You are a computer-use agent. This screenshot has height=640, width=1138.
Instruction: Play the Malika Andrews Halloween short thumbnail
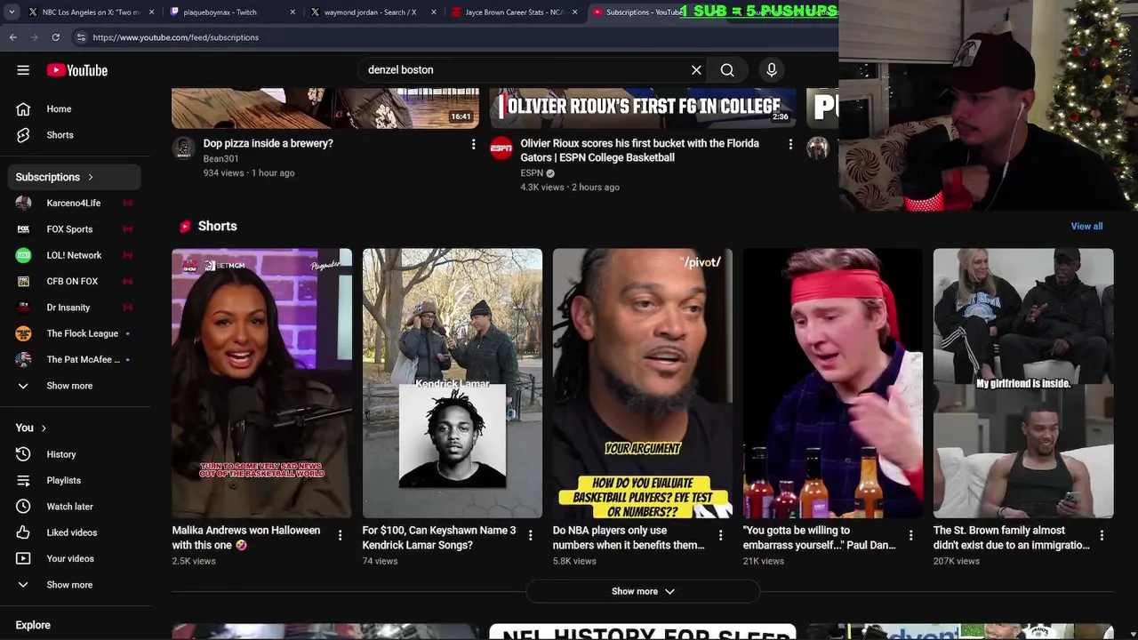pyautogui.click(x=262, y=383)
